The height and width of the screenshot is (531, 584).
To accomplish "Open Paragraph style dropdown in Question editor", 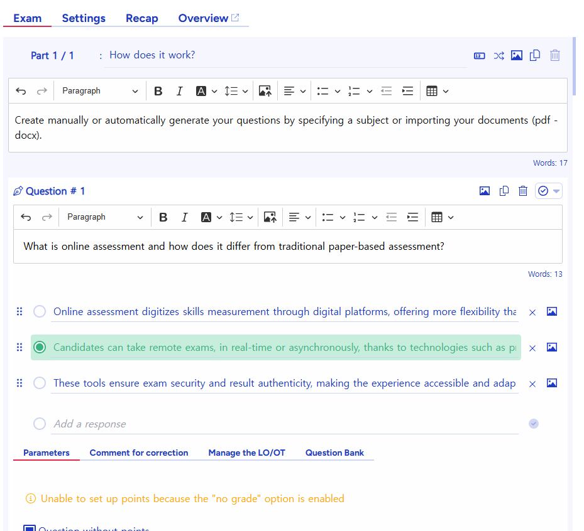I will tap(105, 217).
